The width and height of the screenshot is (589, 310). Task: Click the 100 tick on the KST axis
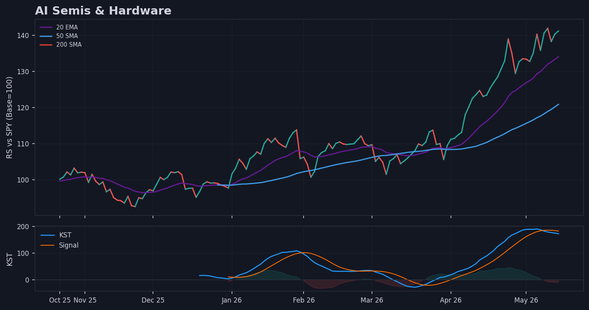point(24,253)
